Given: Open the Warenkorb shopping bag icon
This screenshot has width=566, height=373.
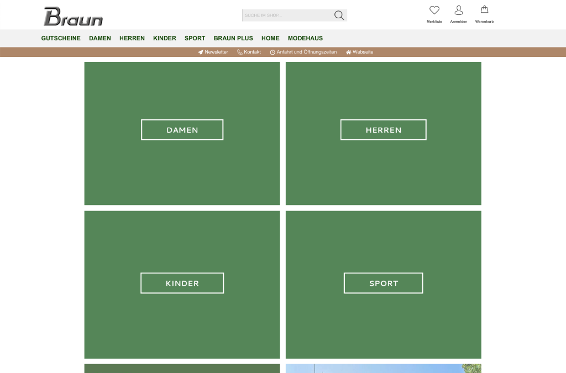Looking at the screenshot, I should tap(484, 10).
